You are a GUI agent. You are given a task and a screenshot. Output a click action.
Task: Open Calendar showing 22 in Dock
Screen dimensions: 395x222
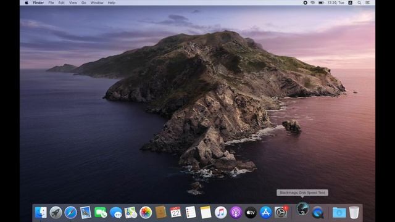click(x=175, y=213)
